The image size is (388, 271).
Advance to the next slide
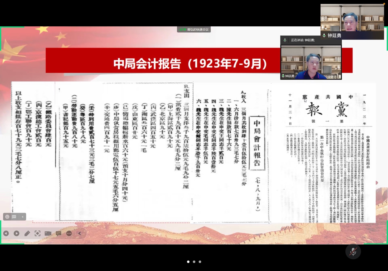coord(16,233)
